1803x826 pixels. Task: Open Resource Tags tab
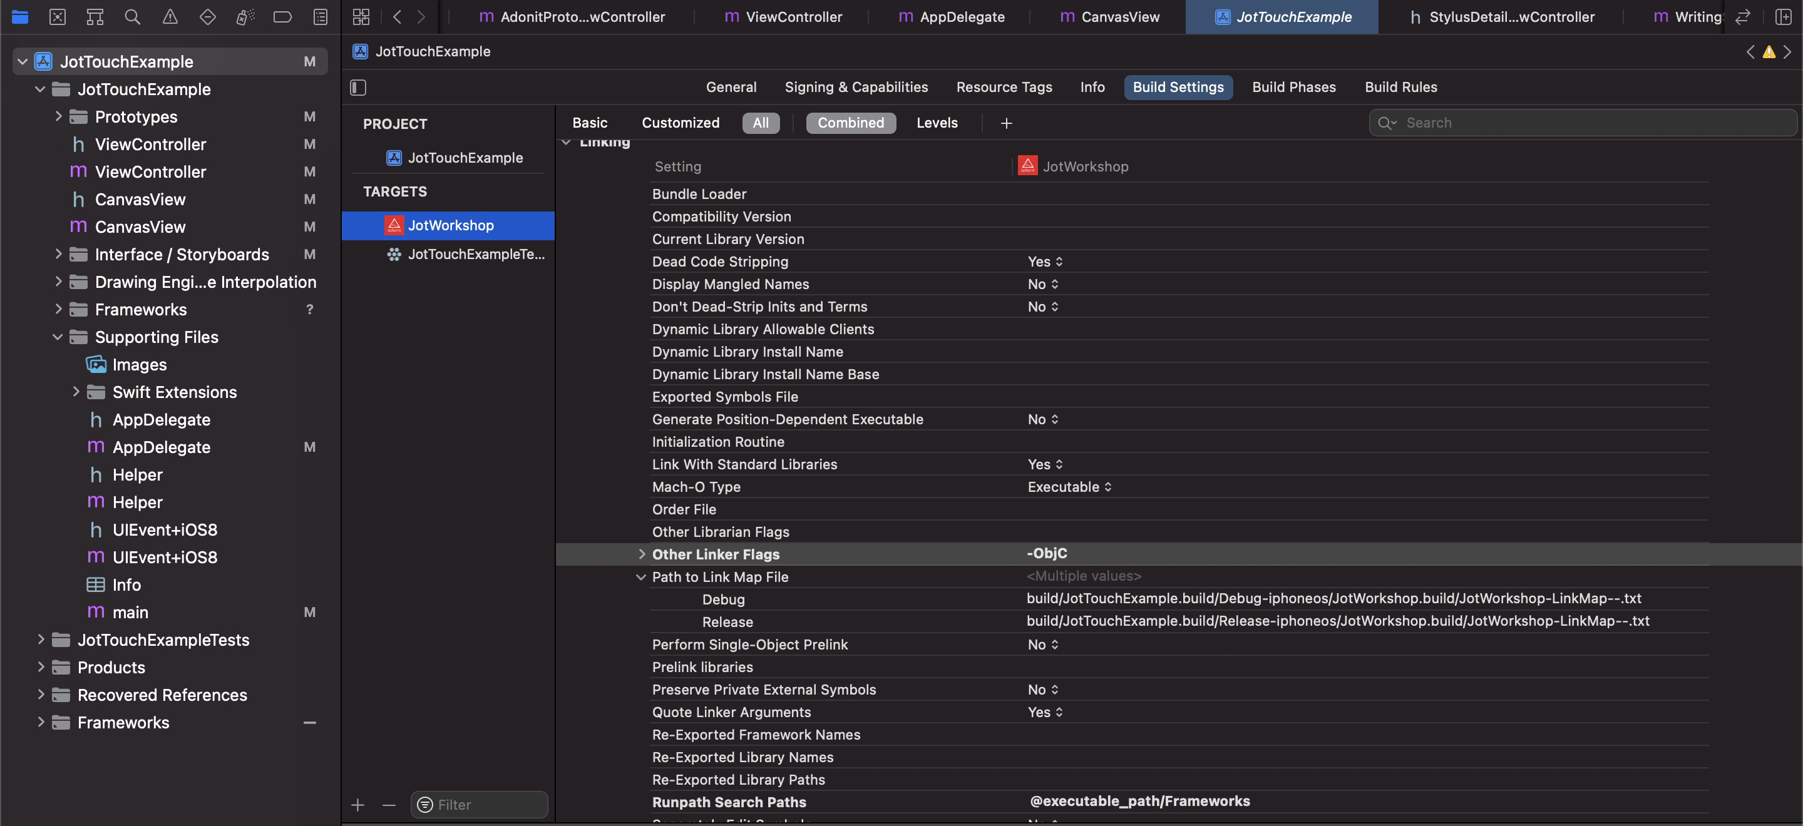pos(1004,88)
